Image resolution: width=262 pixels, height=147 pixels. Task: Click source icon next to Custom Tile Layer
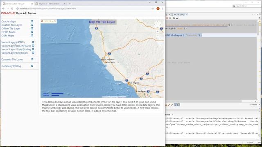(x=32, y=25)
